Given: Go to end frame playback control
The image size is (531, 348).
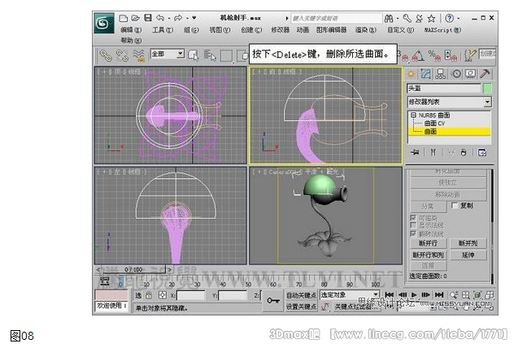Looking at the screenshot, I should [439, 295].
